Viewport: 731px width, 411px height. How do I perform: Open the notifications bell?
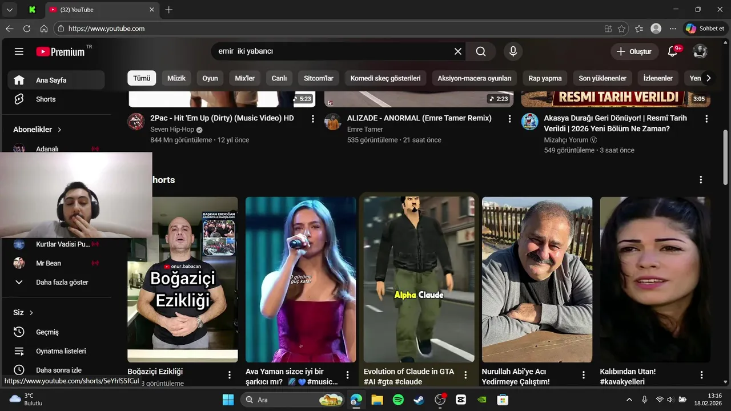coord(673,51)
